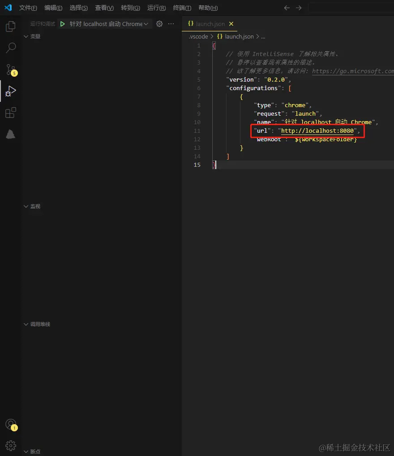Select the launch.json editor tab
394x456 pixels.
coord(210,24)
